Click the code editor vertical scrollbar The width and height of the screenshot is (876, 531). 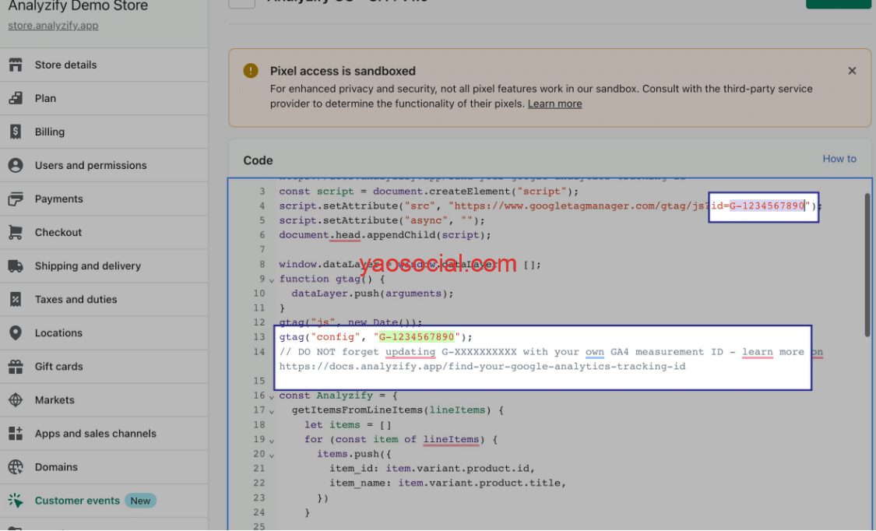coord(867,265)
